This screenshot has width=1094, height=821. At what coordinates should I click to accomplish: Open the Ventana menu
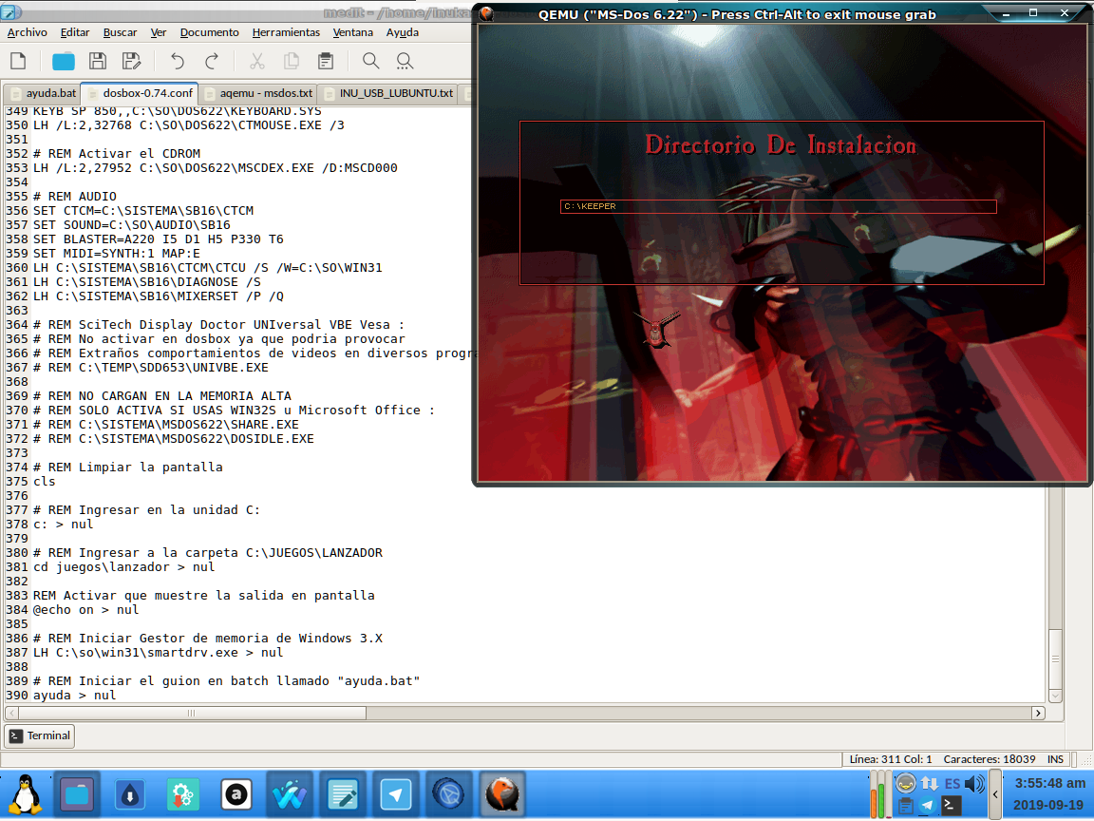tap(353, 32)
